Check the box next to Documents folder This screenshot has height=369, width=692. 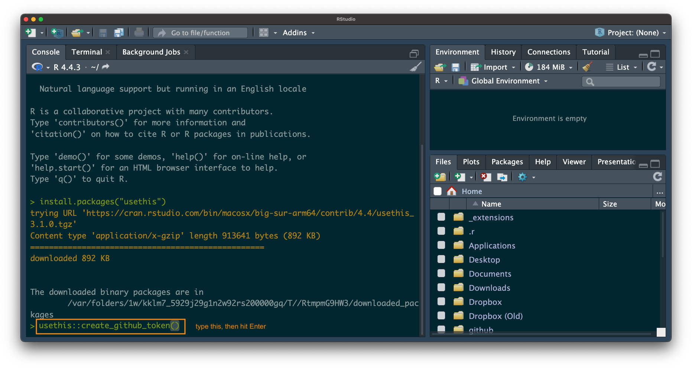(x=441, y=274)
